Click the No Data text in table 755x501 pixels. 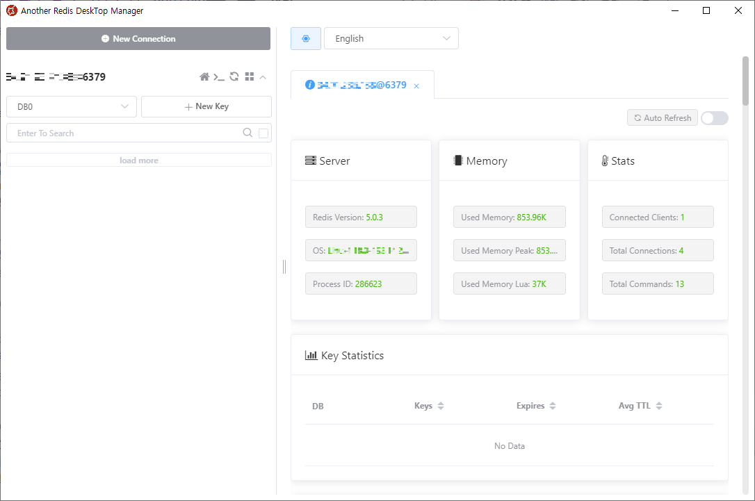[x=510, y=446]
